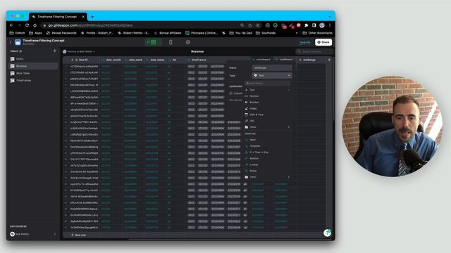Open the Chrome three-dot menu
The width and height of the screenshot is (451, 253).
(330, 25)
